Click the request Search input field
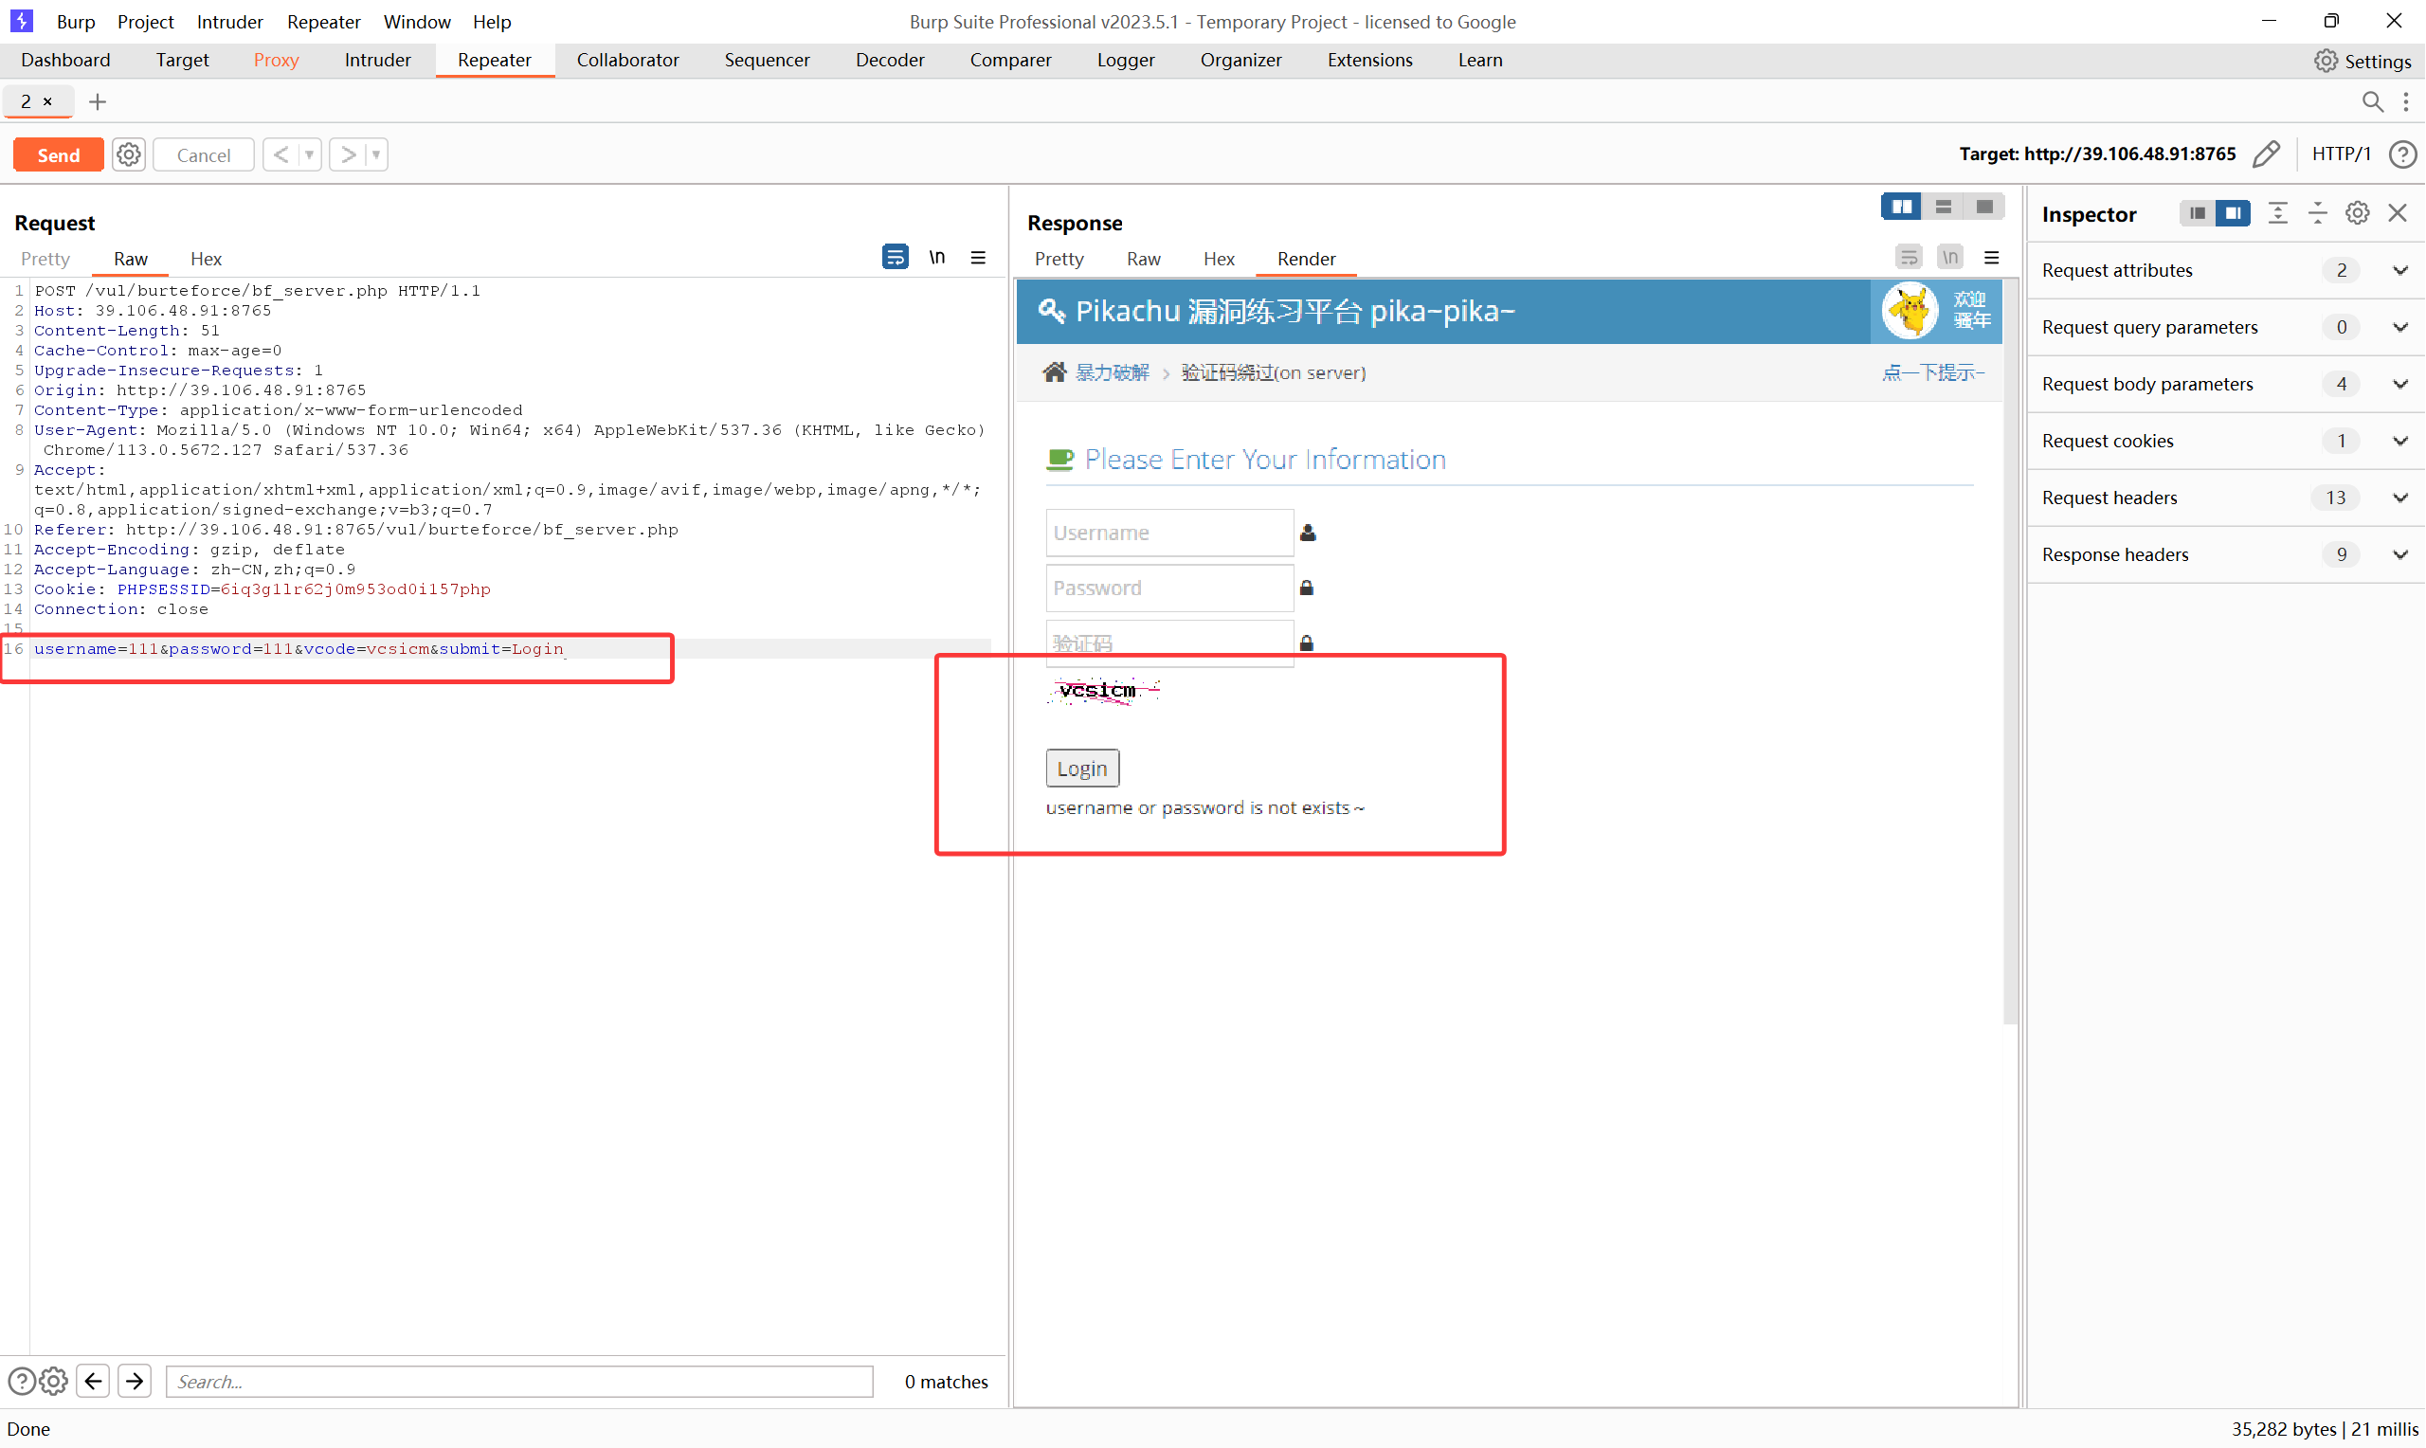Viewport: 2426px width, 1448px height. click(x=519, y=1382)
